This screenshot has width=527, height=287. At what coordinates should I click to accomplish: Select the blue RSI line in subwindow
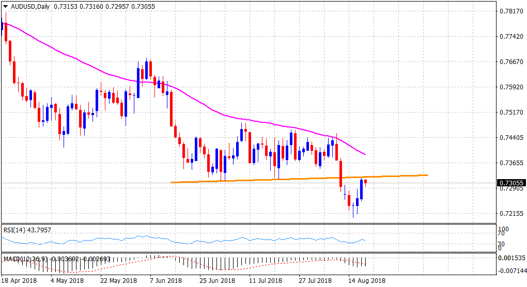click(155, 239)
